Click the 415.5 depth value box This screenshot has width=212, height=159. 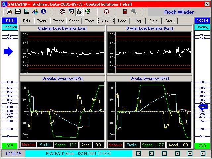click(x=10, y=21)
